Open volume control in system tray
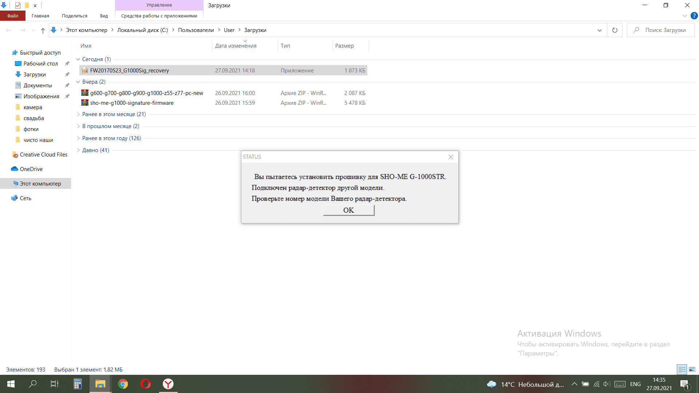Viewport: 699px width, 393px height. (607, 384)
